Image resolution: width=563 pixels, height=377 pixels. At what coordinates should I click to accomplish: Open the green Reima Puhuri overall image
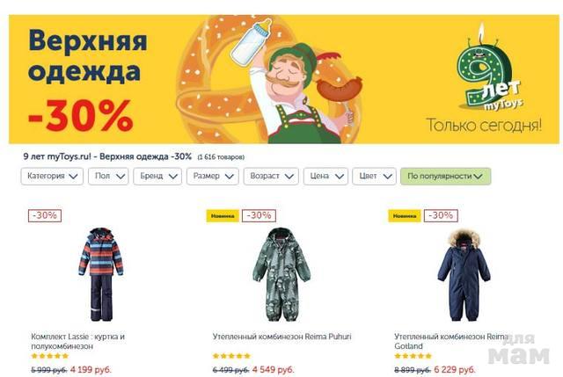[x=281, y=274]
